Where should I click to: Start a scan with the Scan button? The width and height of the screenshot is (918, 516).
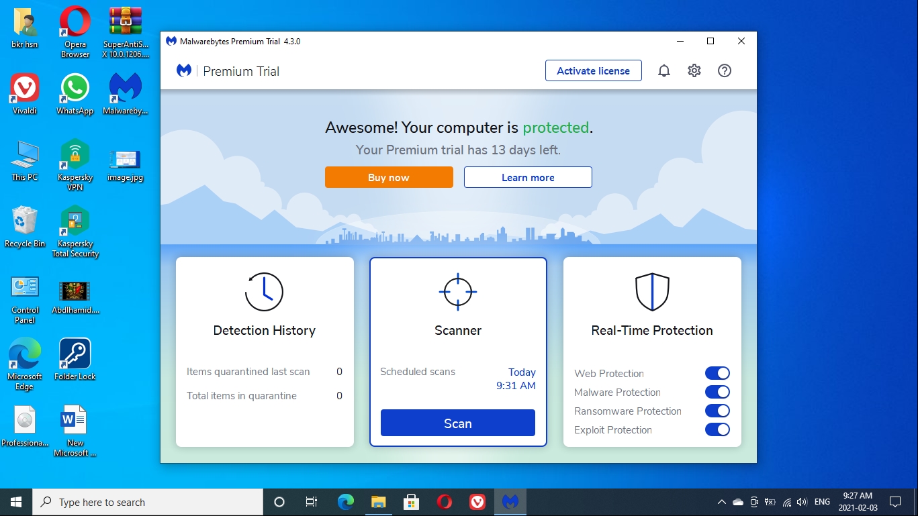(x=458, y=423)
